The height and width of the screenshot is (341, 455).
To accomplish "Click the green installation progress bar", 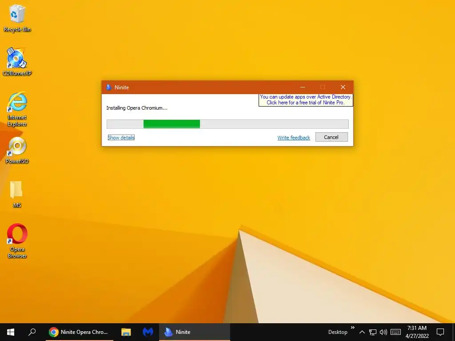I will 227,124.
